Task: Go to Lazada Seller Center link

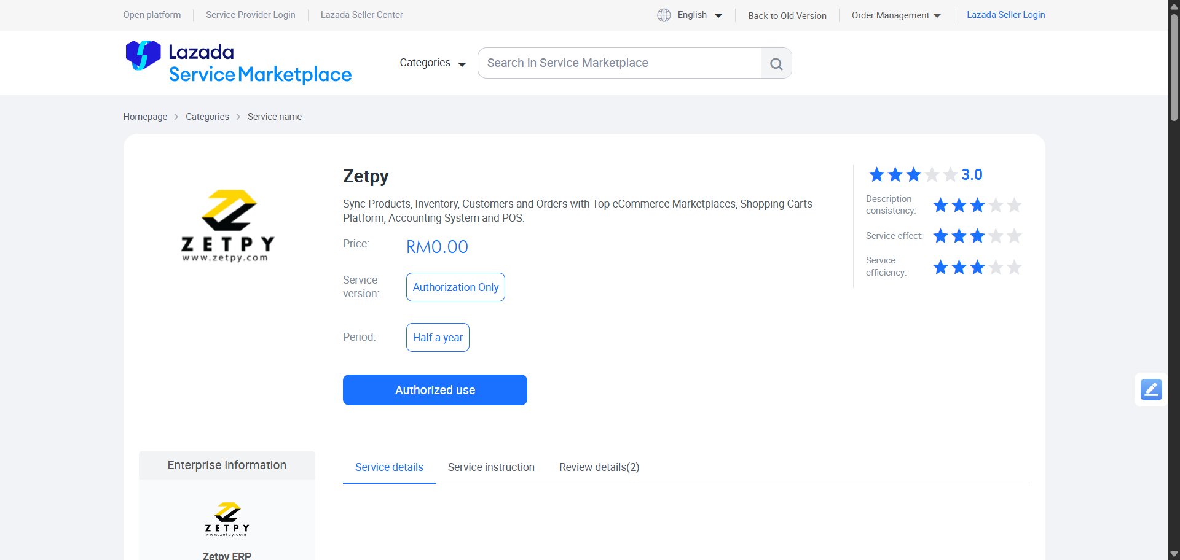Action: (362, 15)
